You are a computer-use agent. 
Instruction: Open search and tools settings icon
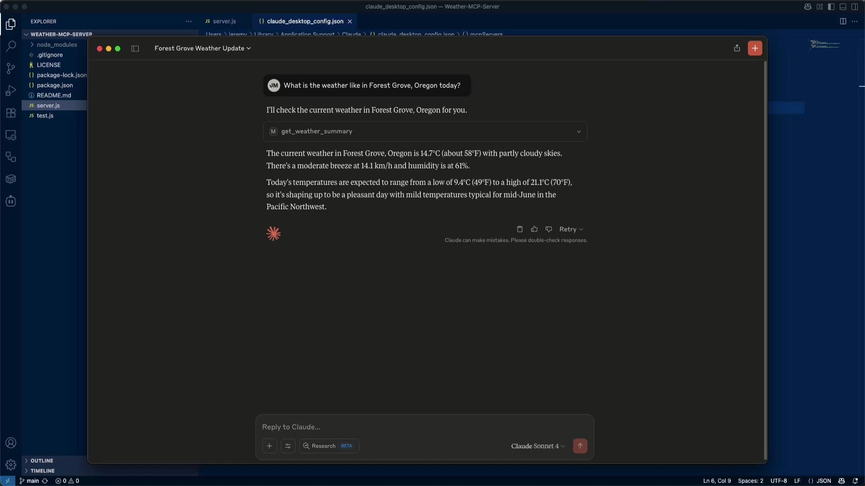288,446
